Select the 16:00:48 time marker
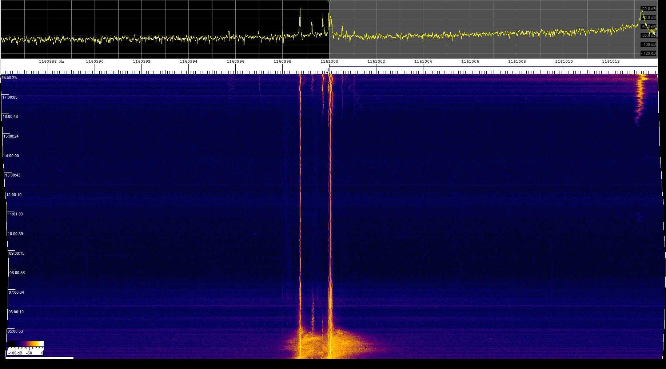The height and width of the screenshot is (369, 666). 10,116
